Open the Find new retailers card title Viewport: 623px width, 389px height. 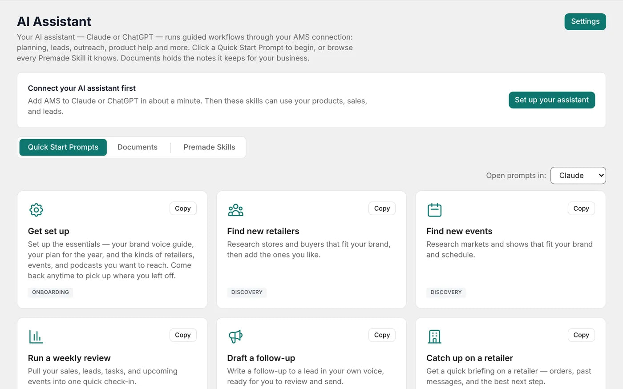[263, 231]
